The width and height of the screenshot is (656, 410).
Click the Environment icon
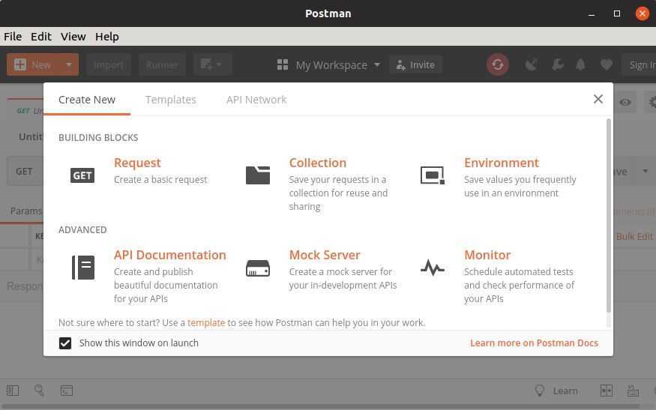click(433, 175)
